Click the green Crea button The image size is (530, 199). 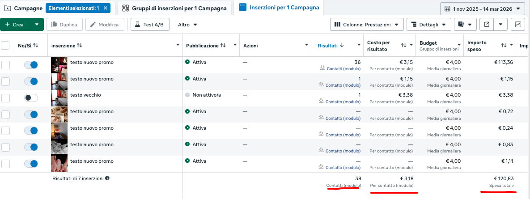pyautogui.click(x=18, y=25)
